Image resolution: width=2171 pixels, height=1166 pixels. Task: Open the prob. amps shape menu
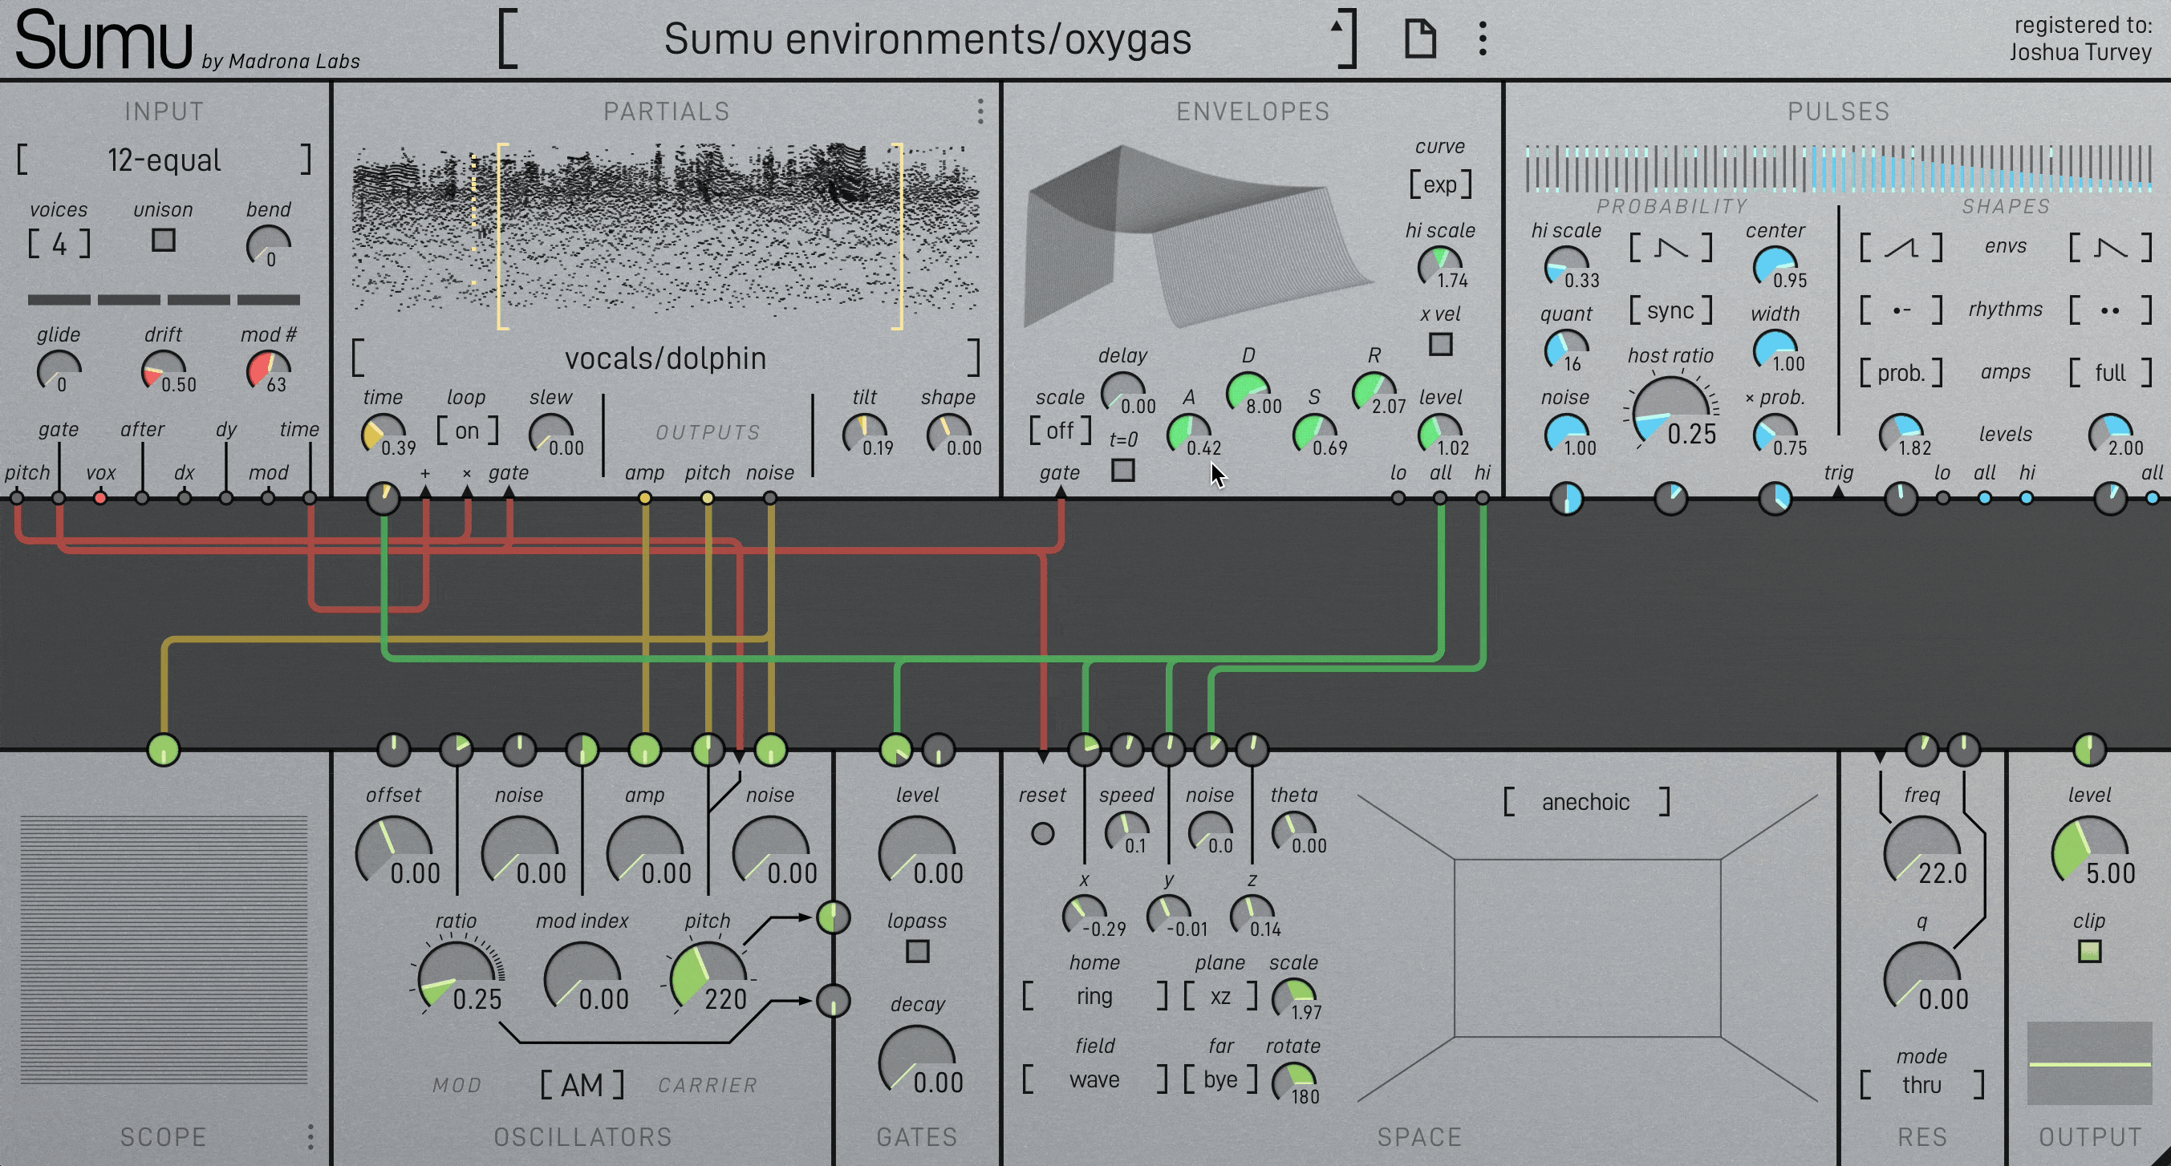tap(1901, 372)
